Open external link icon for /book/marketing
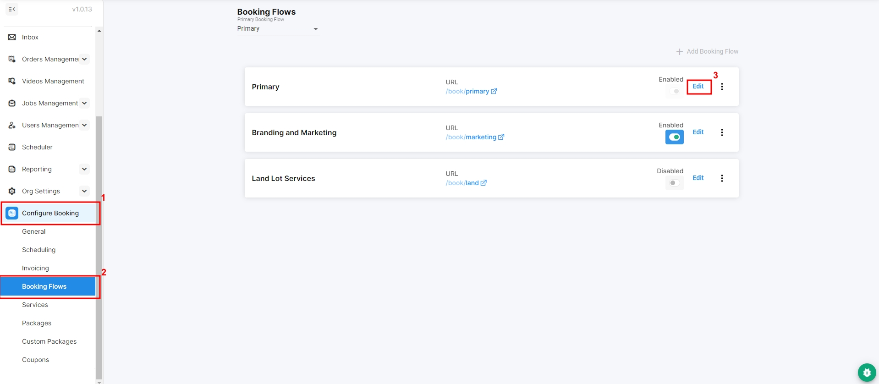Viewport: 879px width, 384px height. pyautogui.click(x=501, y=137)
